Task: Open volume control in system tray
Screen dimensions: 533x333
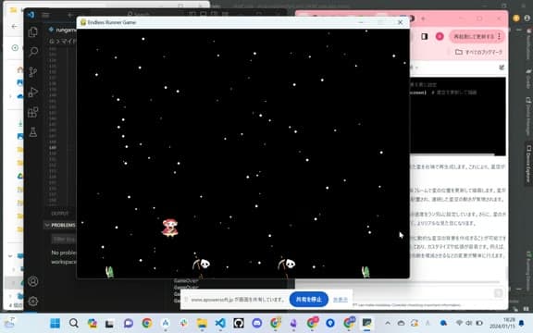Action: coord(469,323)
